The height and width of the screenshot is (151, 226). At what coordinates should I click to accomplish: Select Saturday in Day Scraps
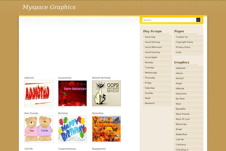tap(150, 88)
